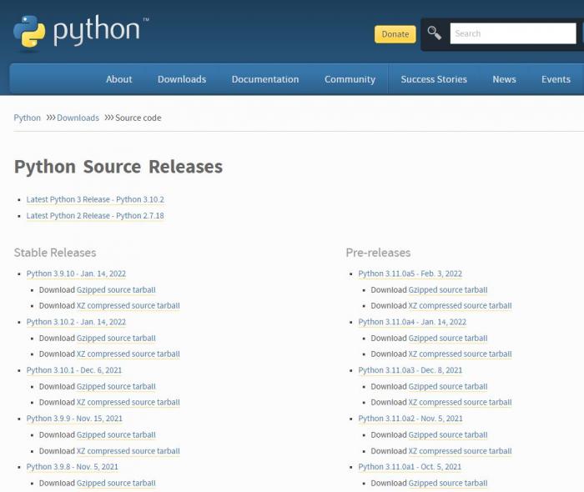Download XZ compressed tarball for Python 3.11.0a3
584x492 pixels.
(x=460, y=402)
